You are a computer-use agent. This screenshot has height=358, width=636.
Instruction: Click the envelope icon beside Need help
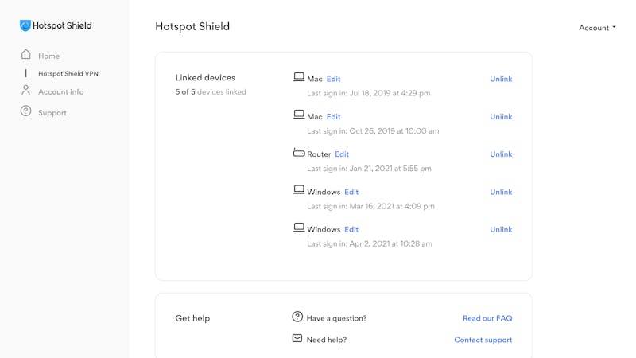[297, 338]
